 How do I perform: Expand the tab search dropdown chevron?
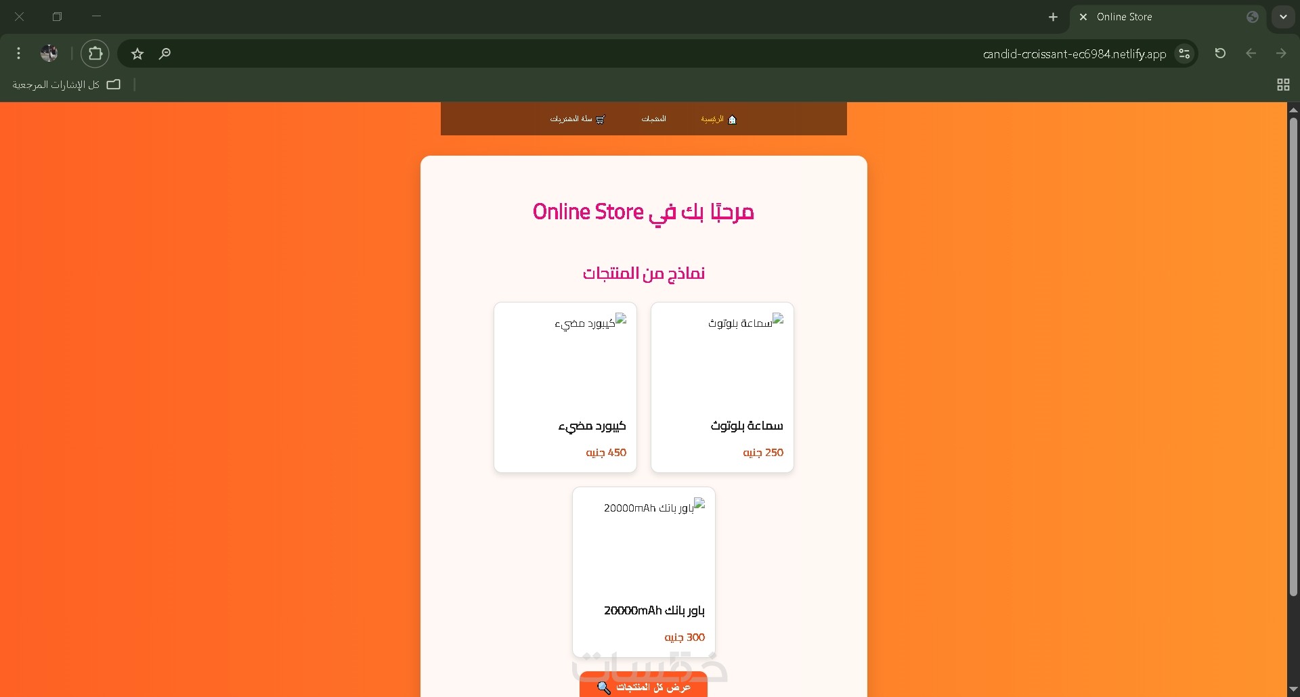click(x=1283, y=17)
